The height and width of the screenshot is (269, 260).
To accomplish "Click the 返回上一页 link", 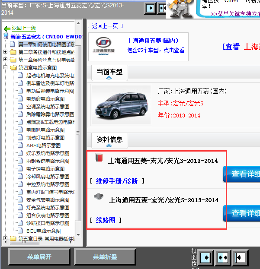I will 105,26.
